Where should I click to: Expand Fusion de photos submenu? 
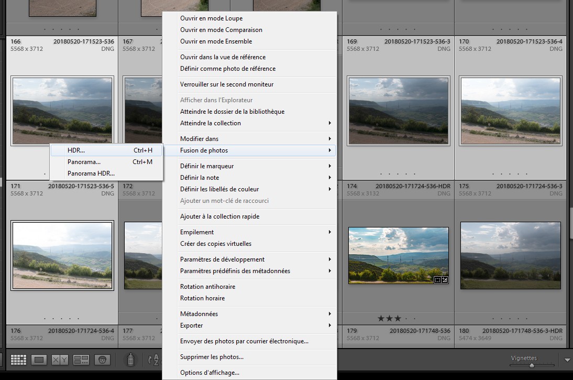click(249, 150)
